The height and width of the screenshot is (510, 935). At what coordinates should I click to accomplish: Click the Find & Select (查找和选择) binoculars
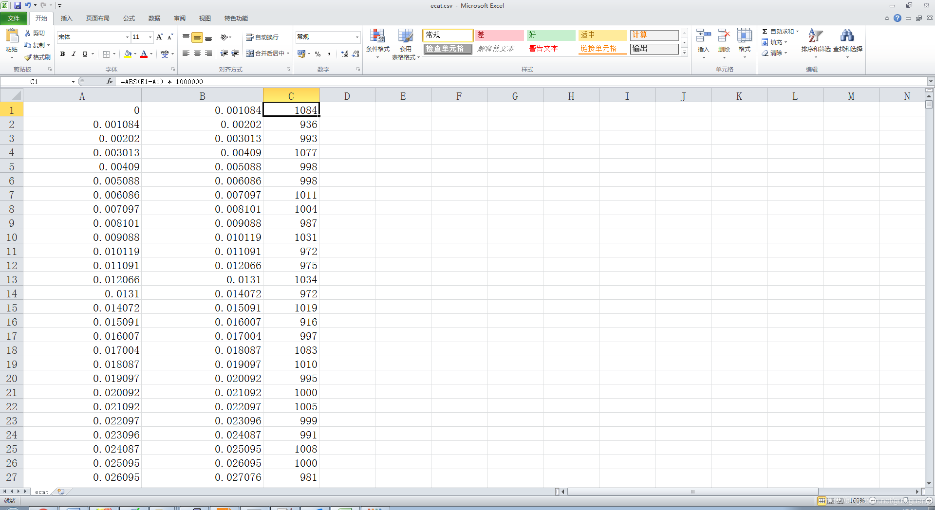pyautogui.click(x=847, y=36)
